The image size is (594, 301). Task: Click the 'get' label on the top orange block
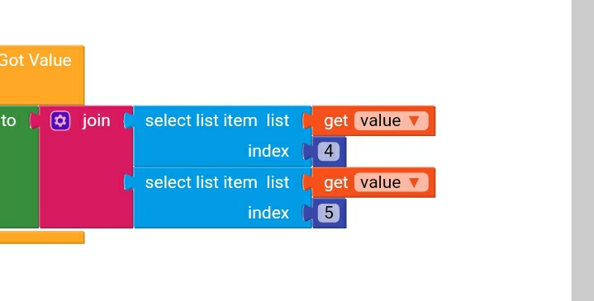(x=335, y=121)
